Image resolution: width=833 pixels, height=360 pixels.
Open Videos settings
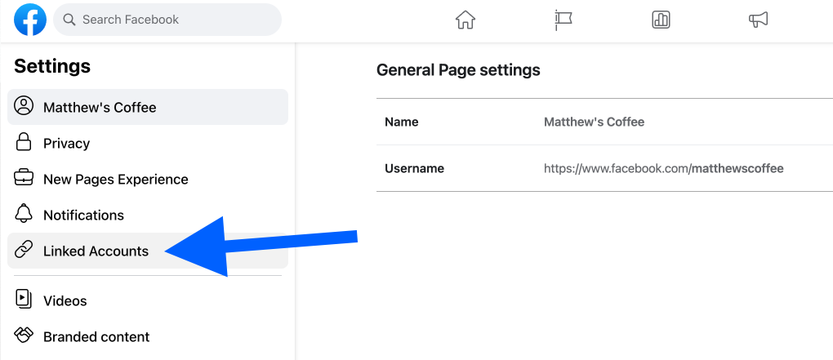coord(148,301)
